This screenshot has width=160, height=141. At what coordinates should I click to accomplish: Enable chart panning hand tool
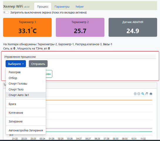tap(147, 94)
